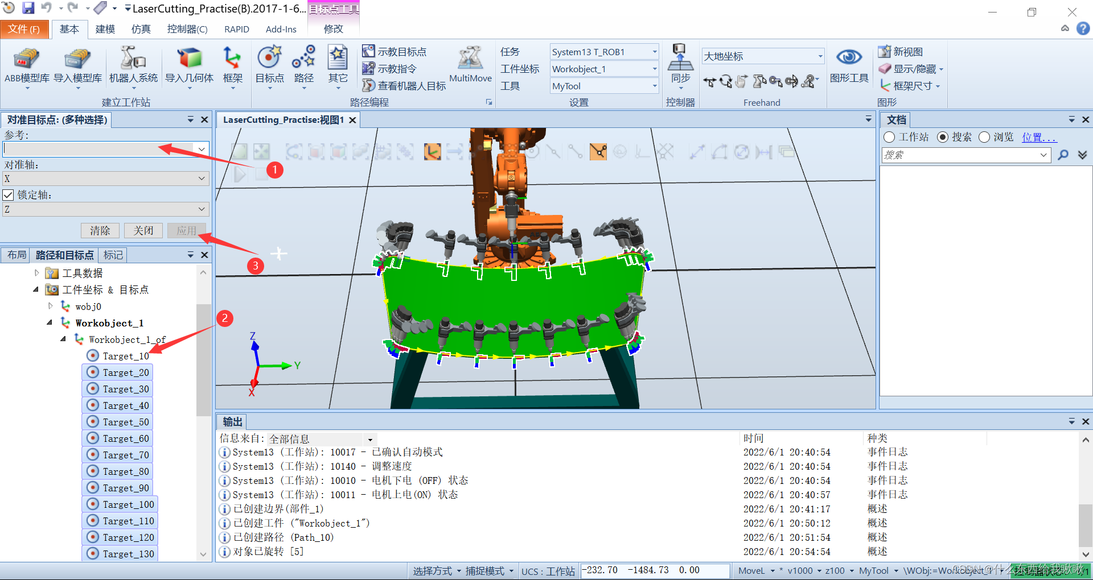Select the Freehand rotate tool
The image size is (1093, 580).
(x=725, y=82)
